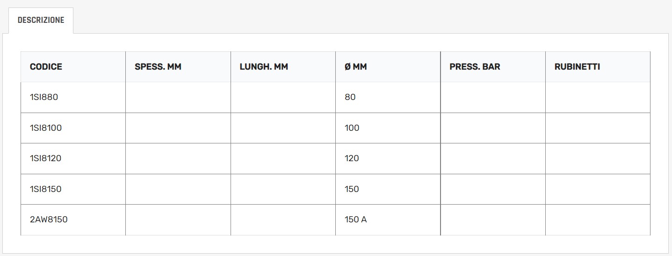Select the SPESS. MM column header
Viewport: 672px width, 256px height.
coord(158,67)
